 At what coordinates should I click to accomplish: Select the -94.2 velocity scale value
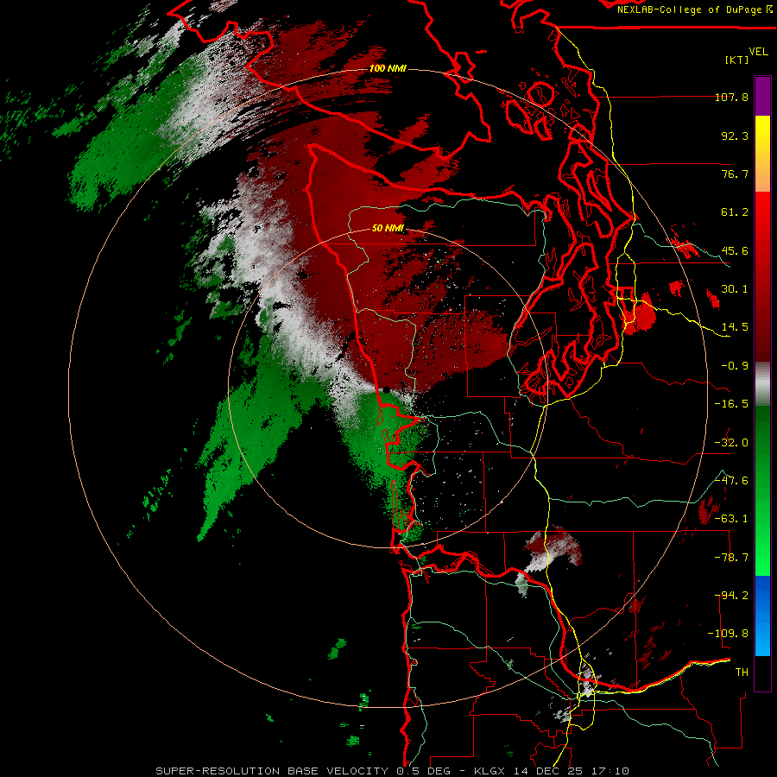pos(731,596)
